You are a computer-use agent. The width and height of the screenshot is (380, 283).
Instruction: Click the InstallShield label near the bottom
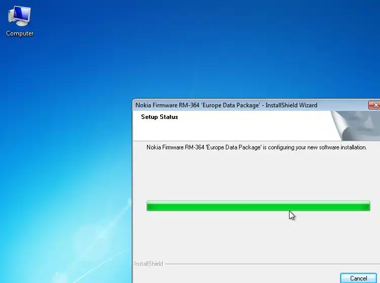pos(149,264)
